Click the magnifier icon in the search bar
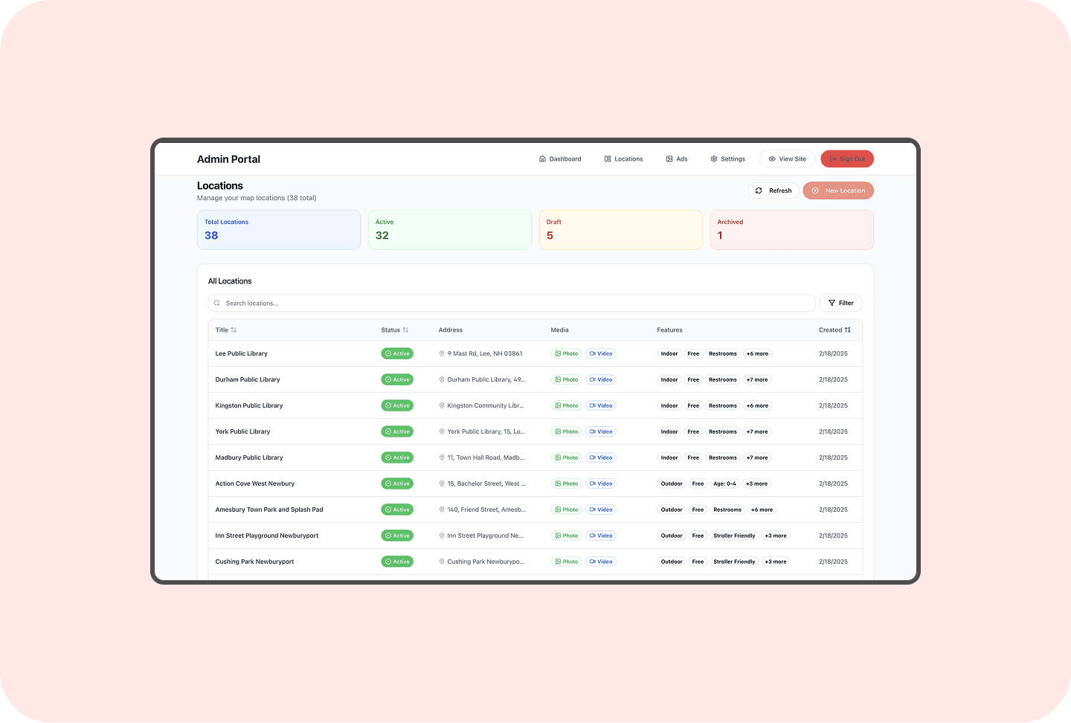This screenshot has width=1071, height=723. [217, 303]
